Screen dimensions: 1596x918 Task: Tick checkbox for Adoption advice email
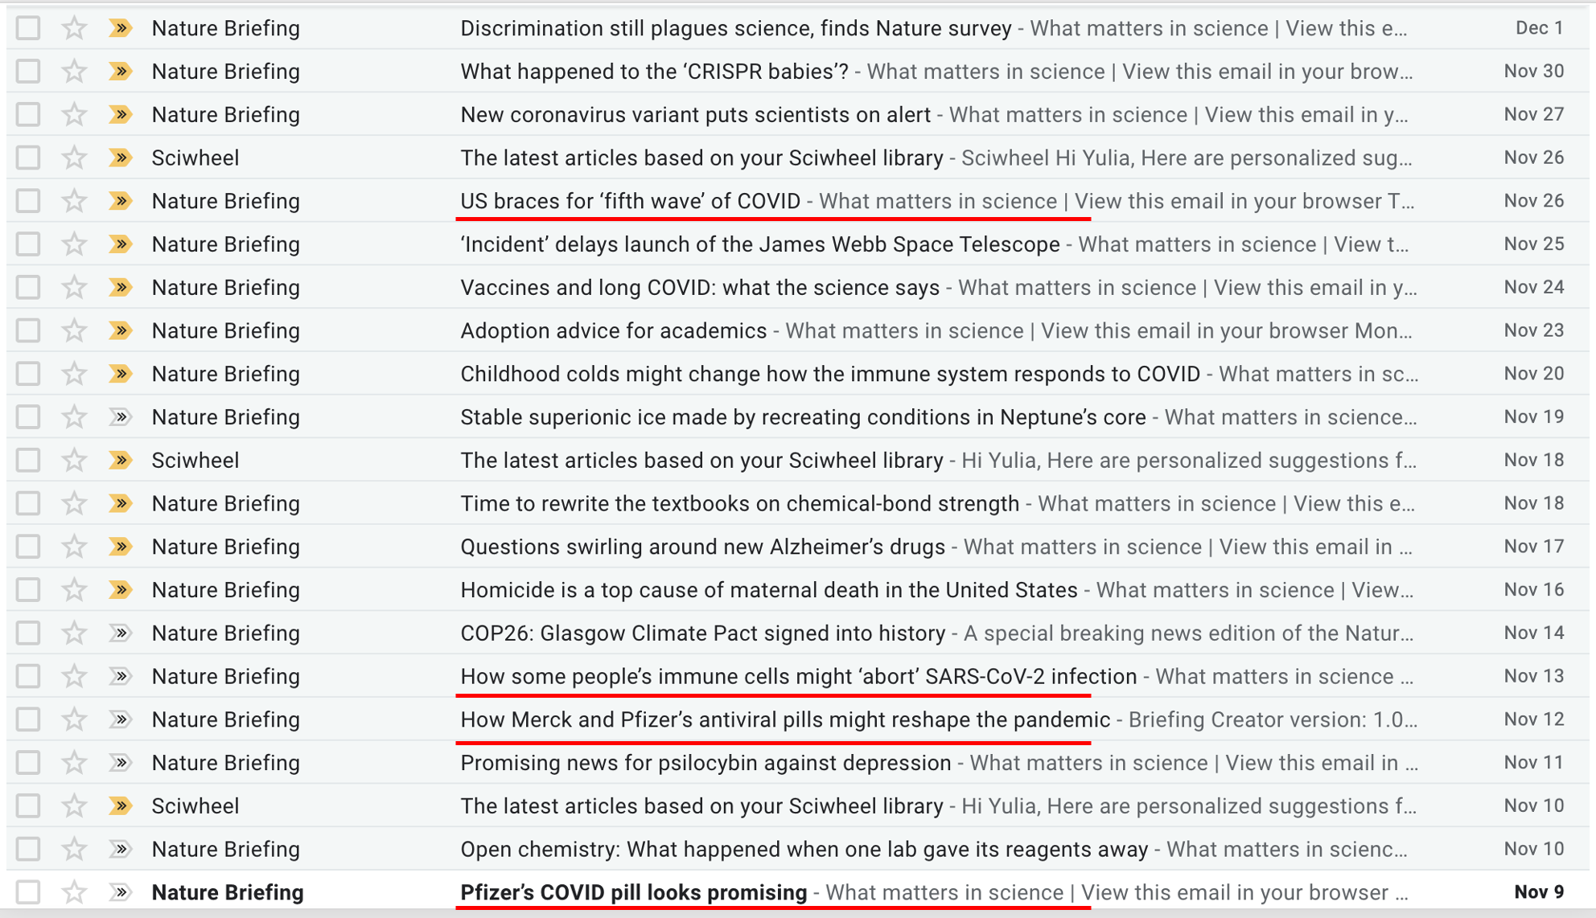(28, 330)
